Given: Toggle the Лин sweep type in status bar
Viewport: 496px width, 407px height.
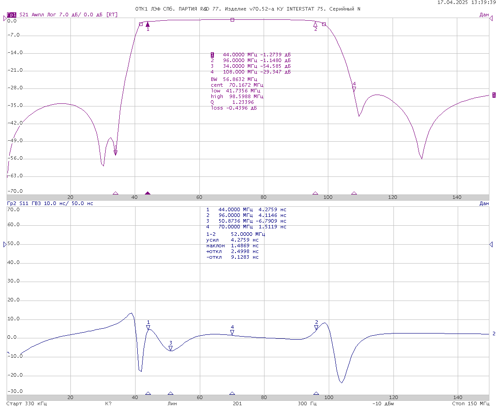Looking at the screenshot, I should 172,403.
